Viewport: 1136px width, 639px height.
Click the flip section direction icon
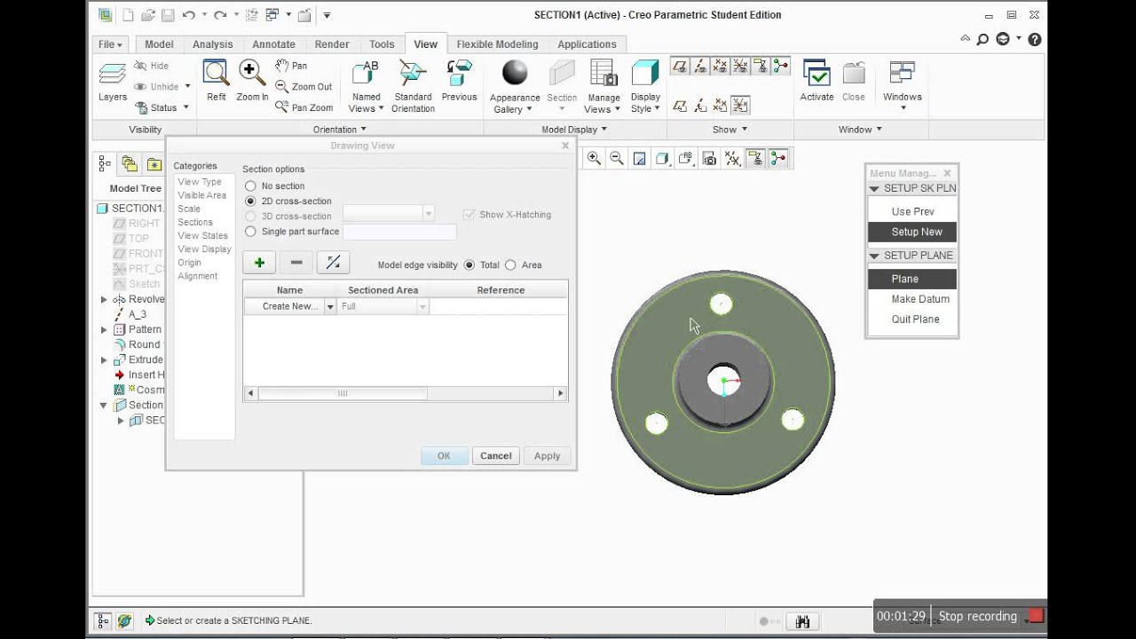[333, 263]
